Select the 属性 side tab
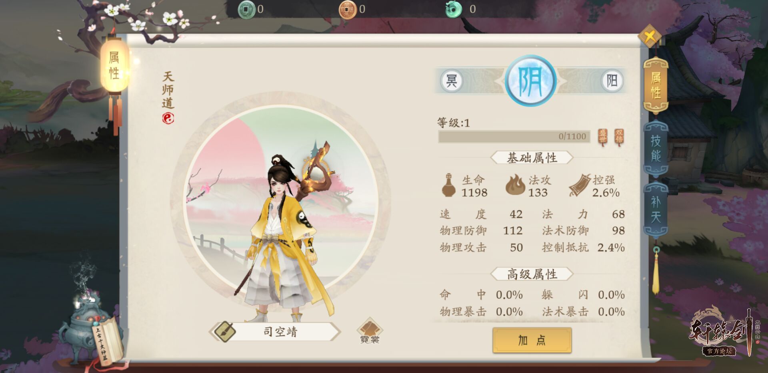 (655, 85)
